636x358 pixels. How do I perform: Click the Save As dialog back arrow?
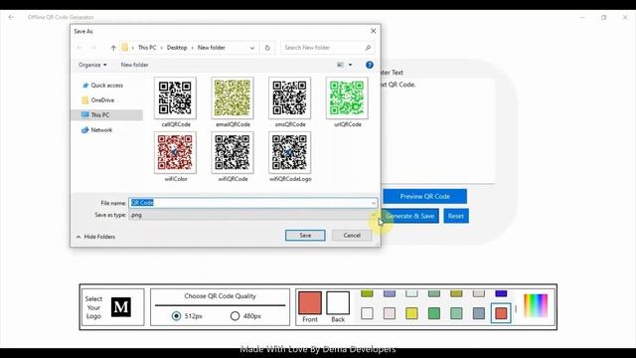79,48
